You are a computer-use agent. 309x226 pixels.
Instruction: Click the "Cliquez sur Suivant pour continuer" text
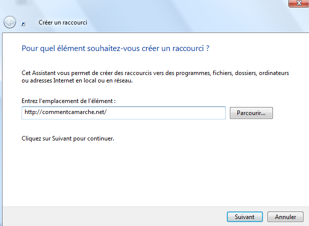[x=68, y=137]
